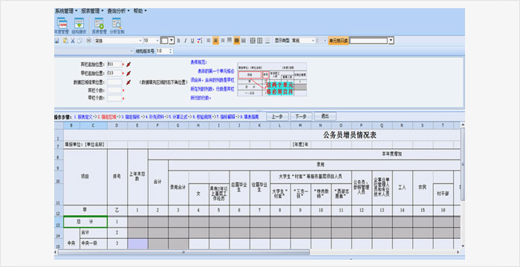Click the 下一步 button
Screen dimensions: 520x267
[301, 116]
